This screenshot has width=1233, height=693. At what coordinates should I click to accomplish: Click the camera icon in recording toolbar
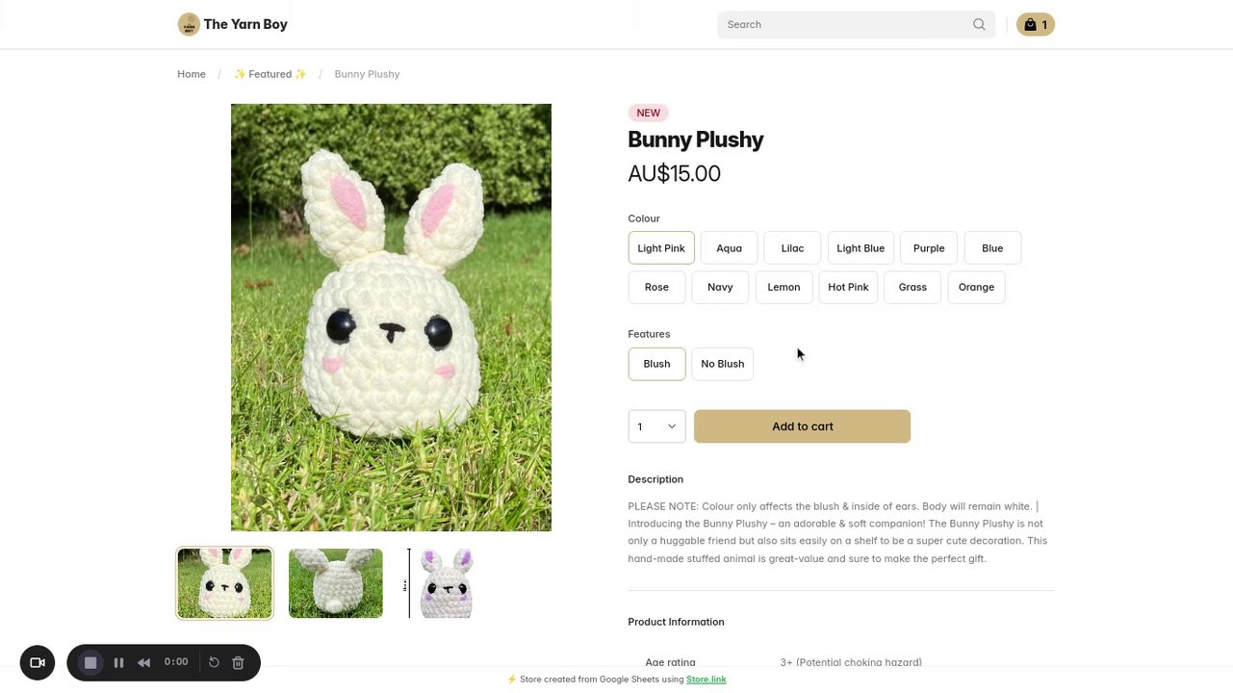coord(38,662)
